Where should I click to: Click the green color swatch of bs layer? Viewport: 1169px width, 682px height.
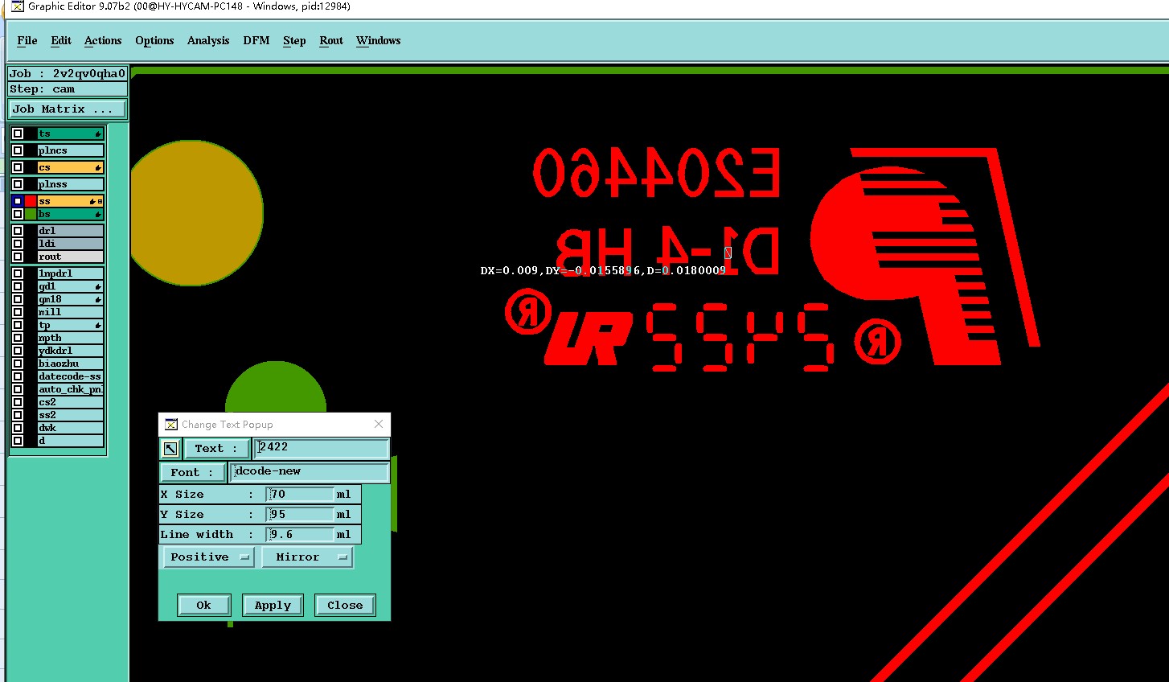click(x=31, y=214)
